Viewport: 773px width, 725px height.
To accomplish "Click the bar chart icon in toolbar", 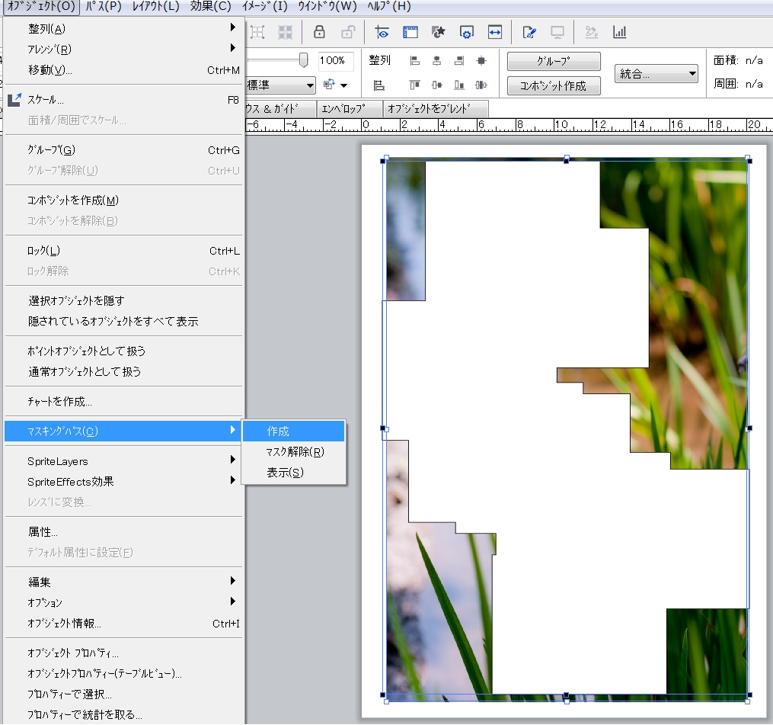I will (620, 32).
